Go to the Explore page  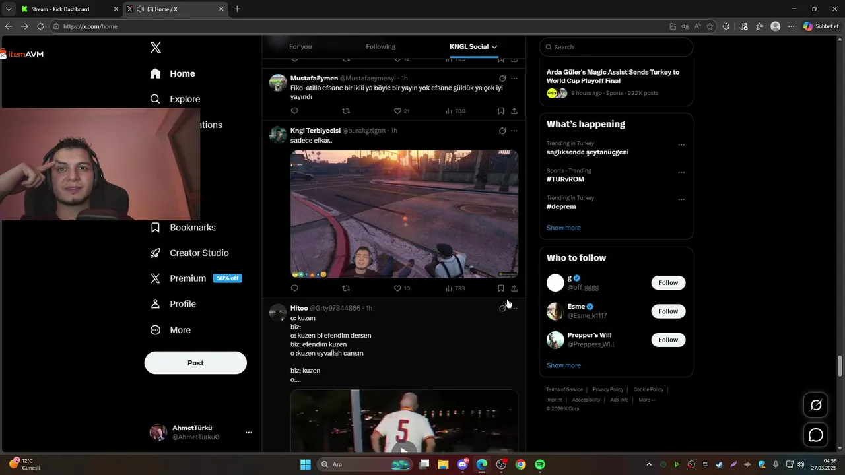click(x=175, y=99)
